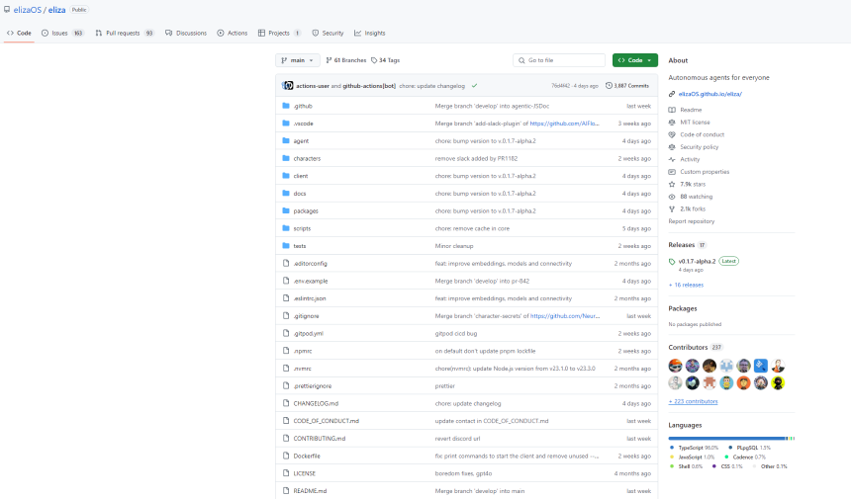
Task: View the 61 Branches link
Action: [345, 60]
